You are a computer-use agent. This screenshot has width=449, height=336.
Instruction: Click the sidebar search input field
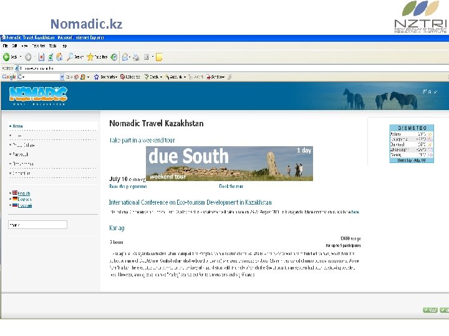pyautogui.click(x=38, y=225)
